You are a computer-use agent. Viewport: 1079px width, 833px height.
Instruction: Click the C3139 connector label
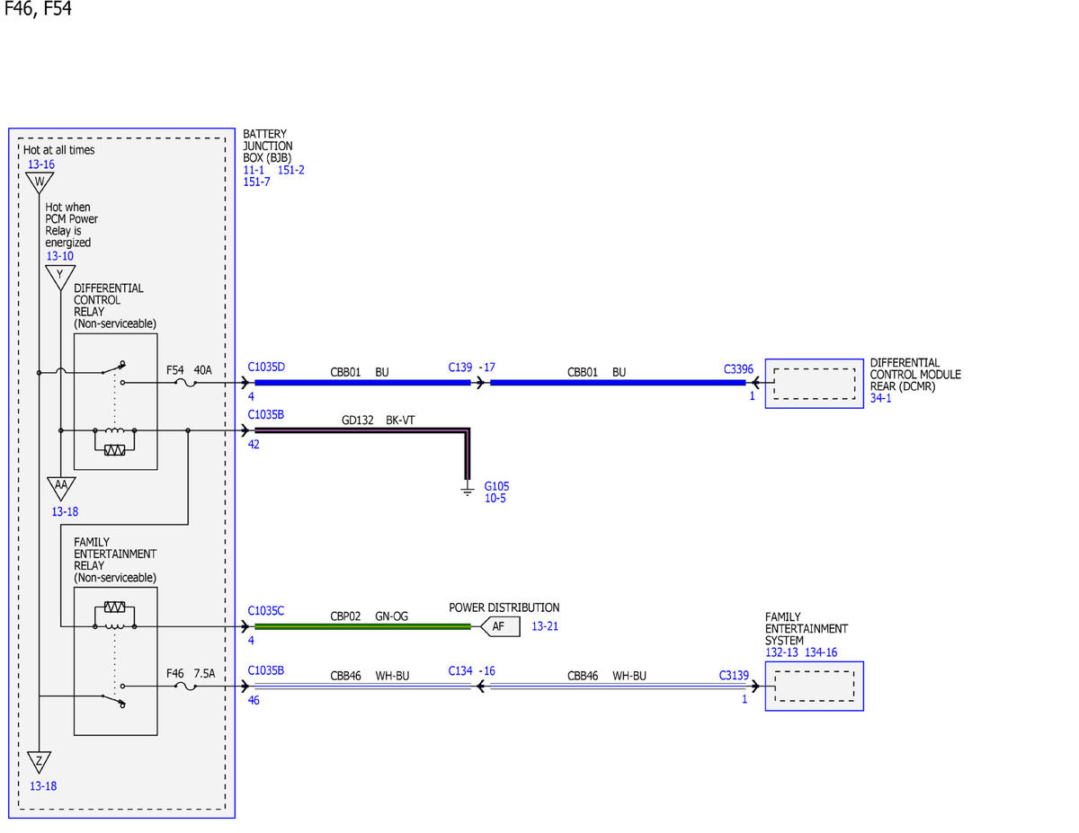734,674
